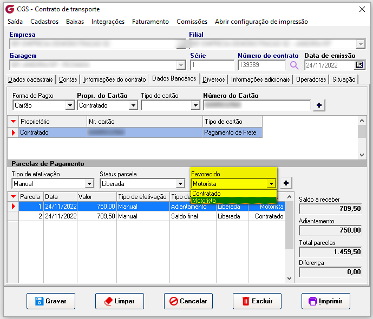
Task: Open the calendar icon for Data de emissão
Action: [x=359, y=65]
